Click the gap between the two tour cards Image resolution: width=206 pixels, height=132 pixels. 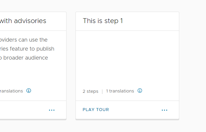click(71, 66)
